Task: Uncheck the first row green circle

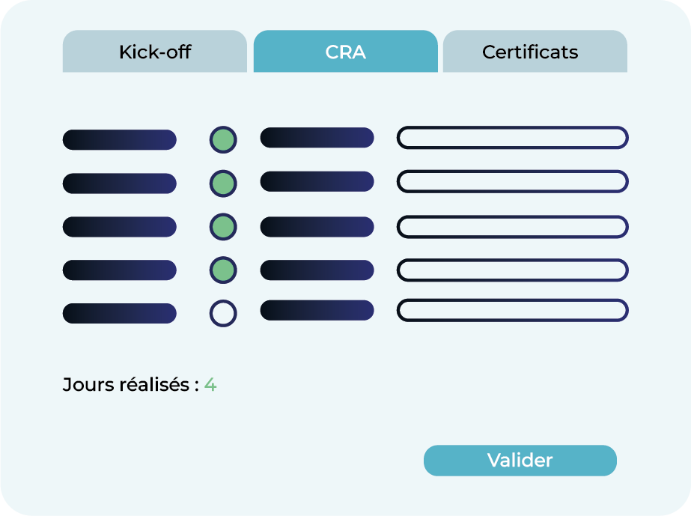Action: (x=223, y=139)
